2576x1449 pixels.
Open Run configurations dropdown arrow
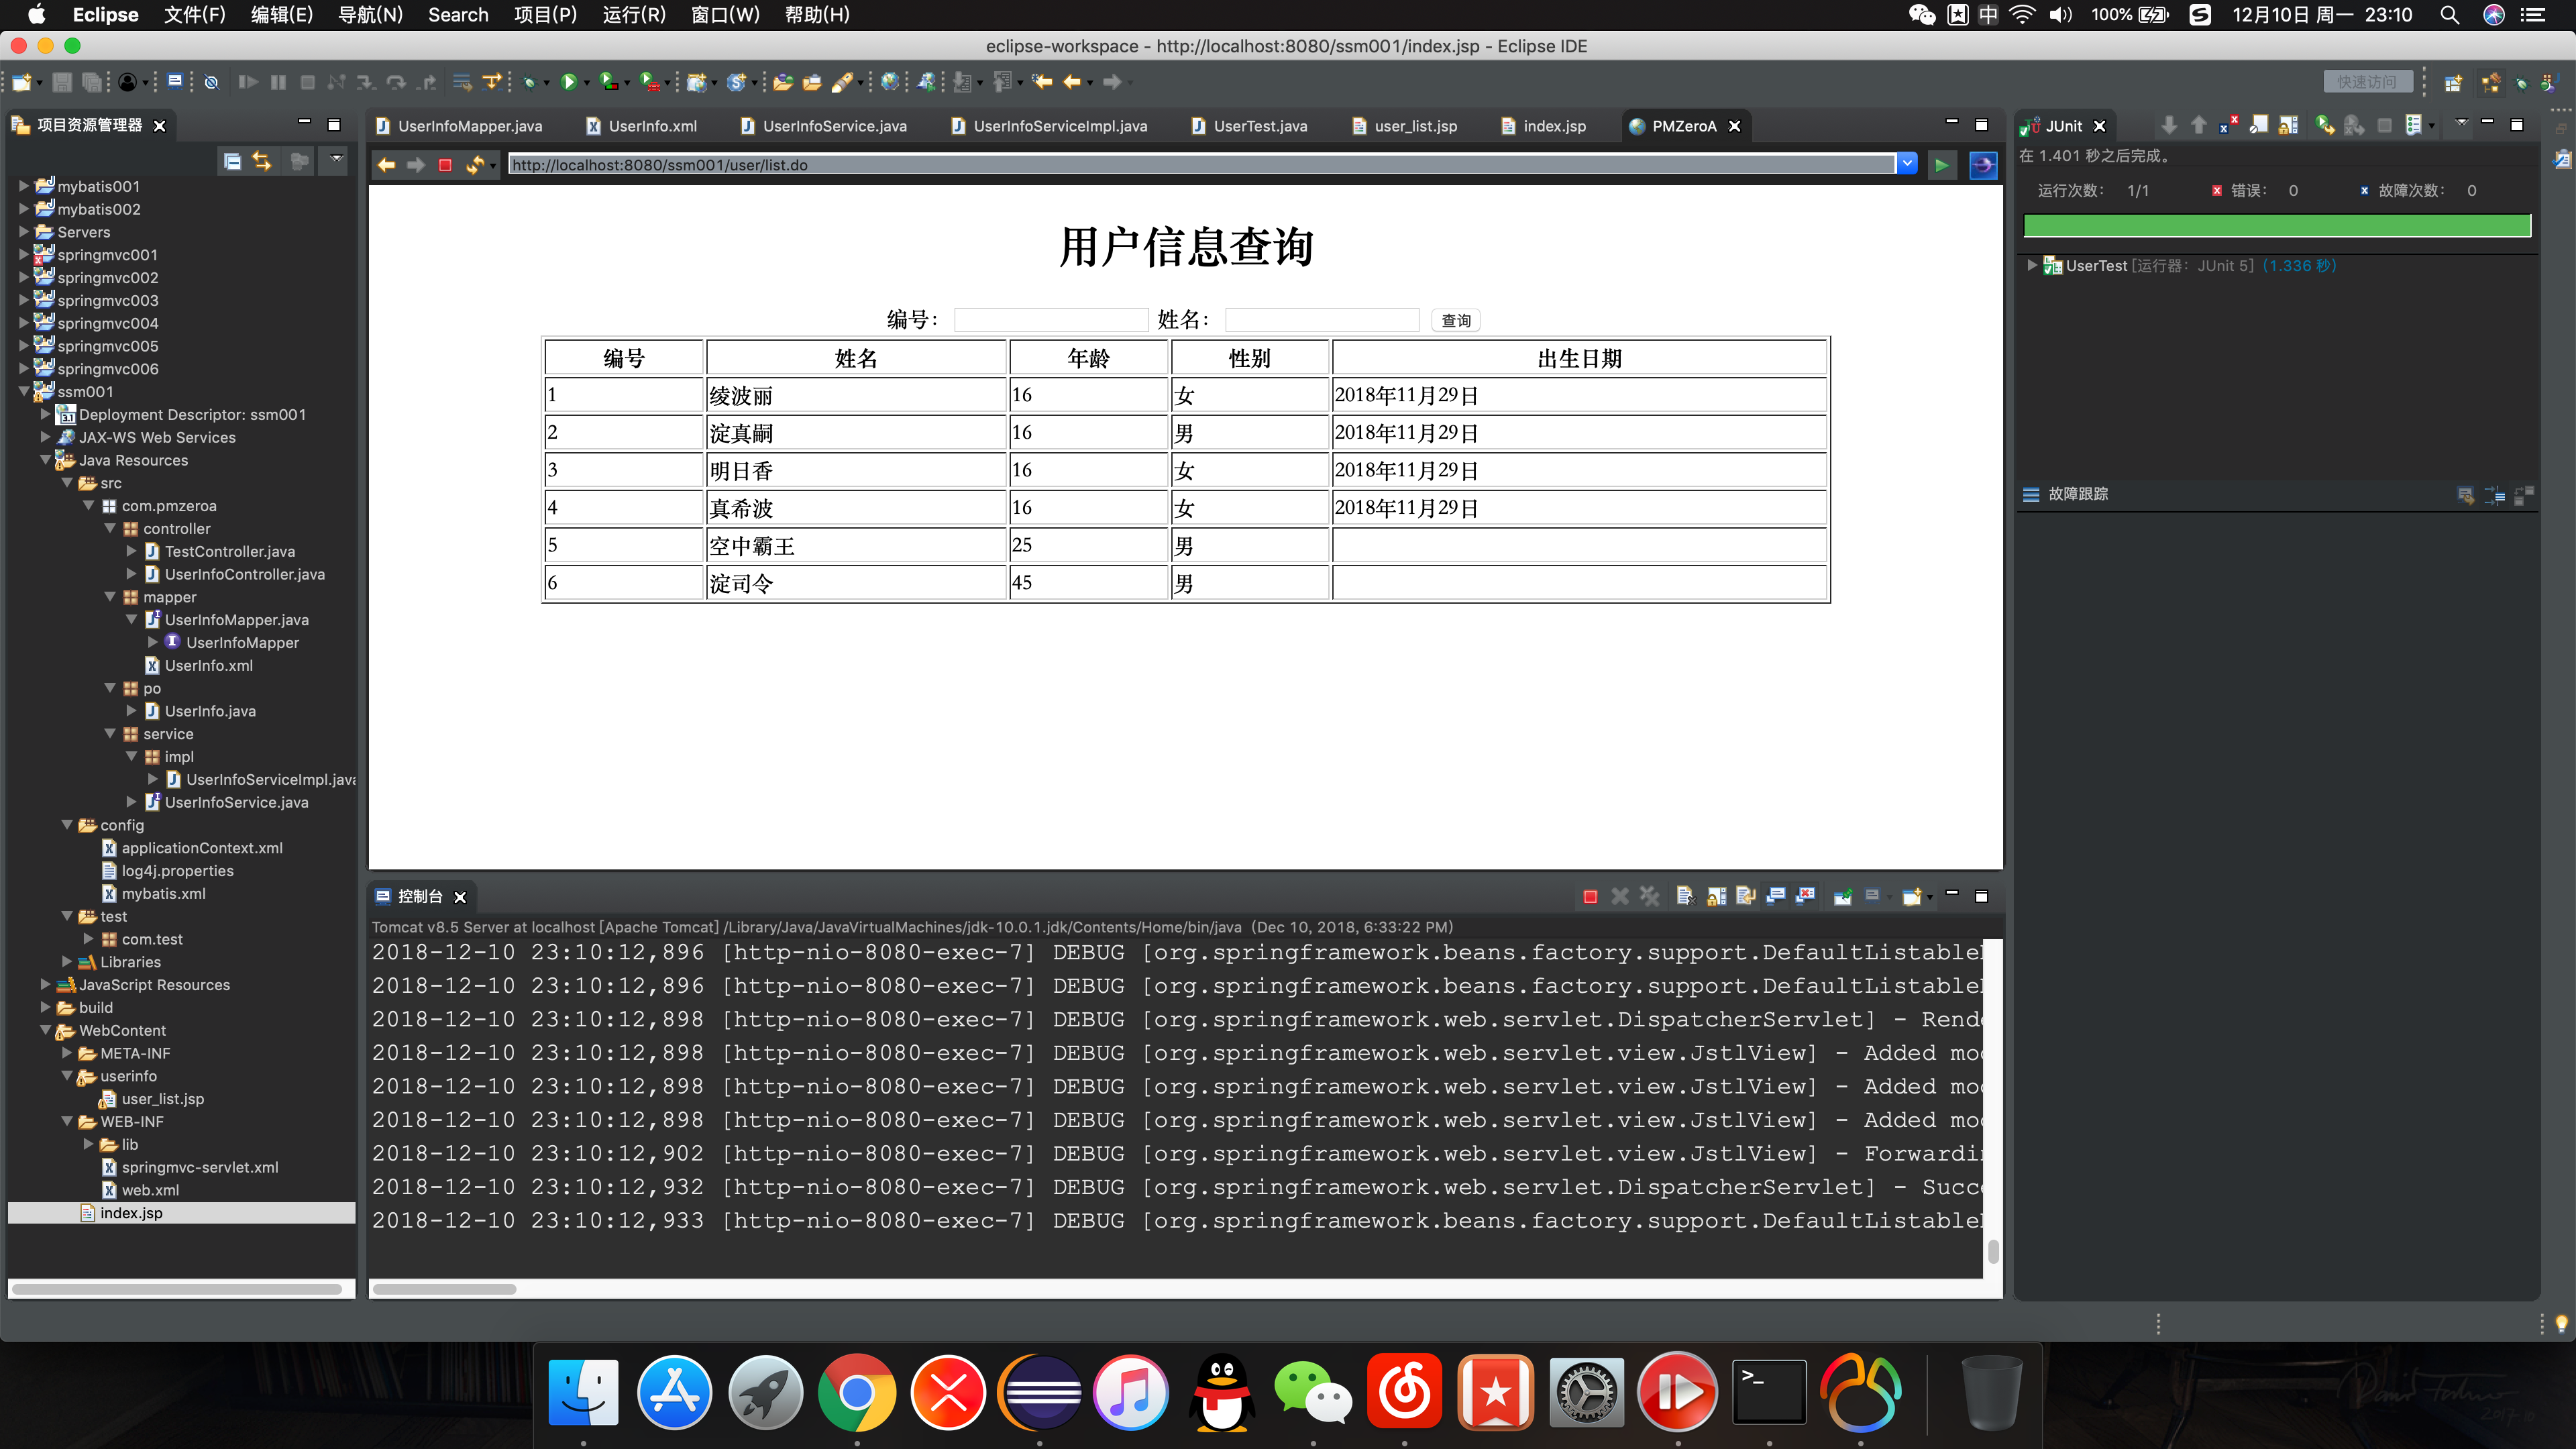(x=587, y=83)
